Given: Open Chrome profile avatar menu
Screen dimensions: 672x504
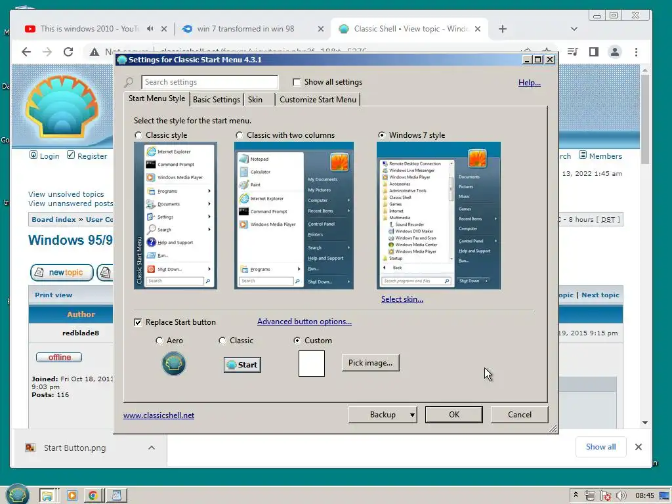Looking at the screenshot, I should click(614, 52).
